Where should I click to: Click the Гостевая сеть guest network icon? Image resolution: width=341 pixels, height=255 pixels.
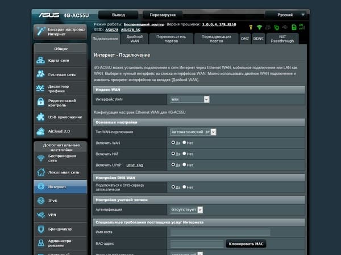[x=41, y=74]
